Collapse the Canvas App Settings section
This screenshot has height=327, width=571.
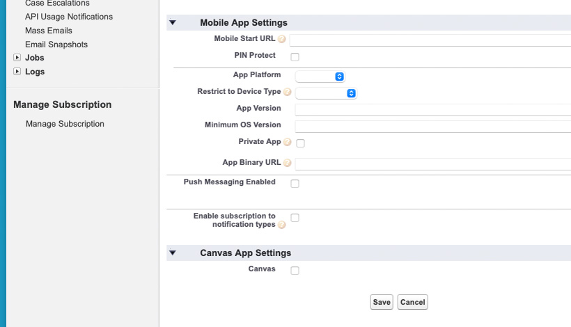[173, 253]
